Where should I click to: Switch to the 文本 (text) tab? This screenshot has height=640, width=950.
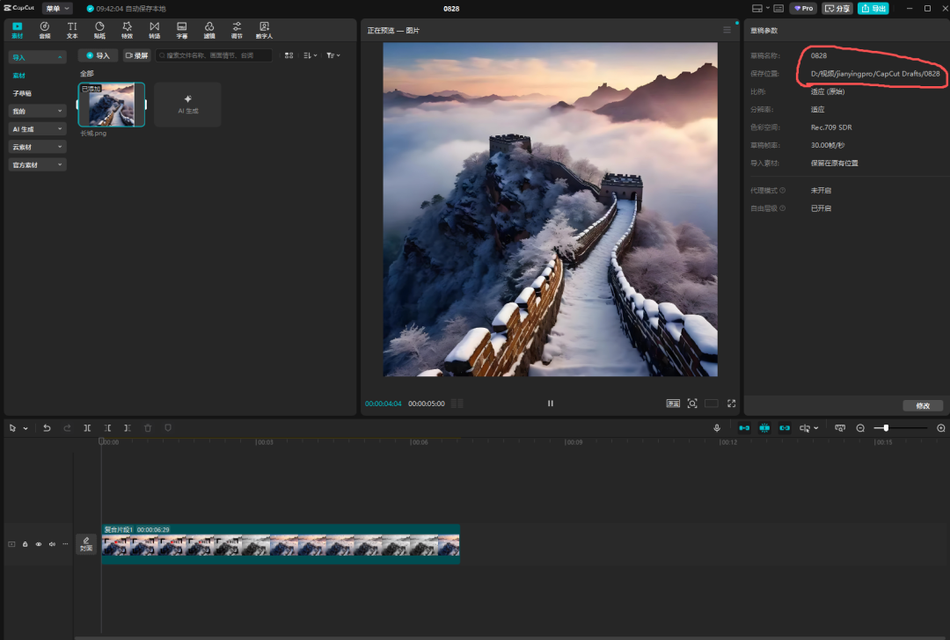(x=72, y=30)
